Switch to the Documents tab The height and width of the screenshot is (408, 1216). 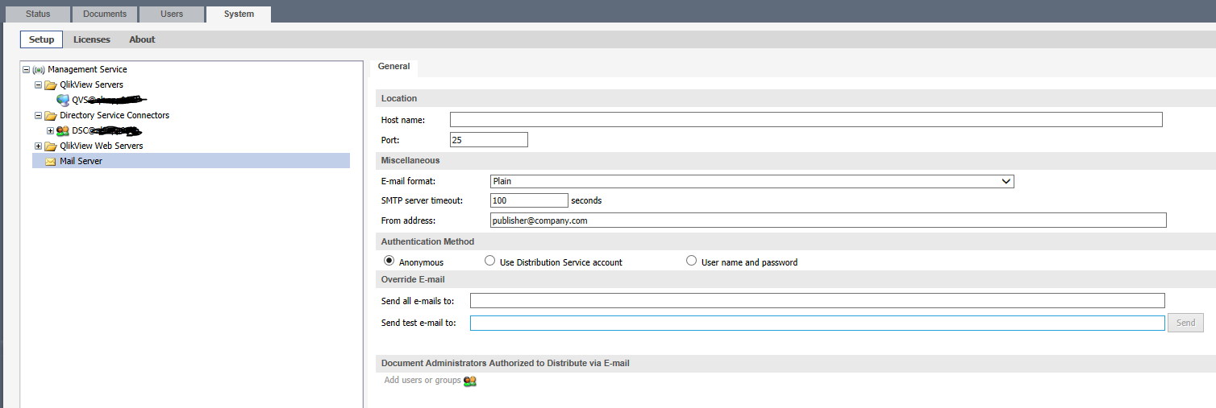105,14
